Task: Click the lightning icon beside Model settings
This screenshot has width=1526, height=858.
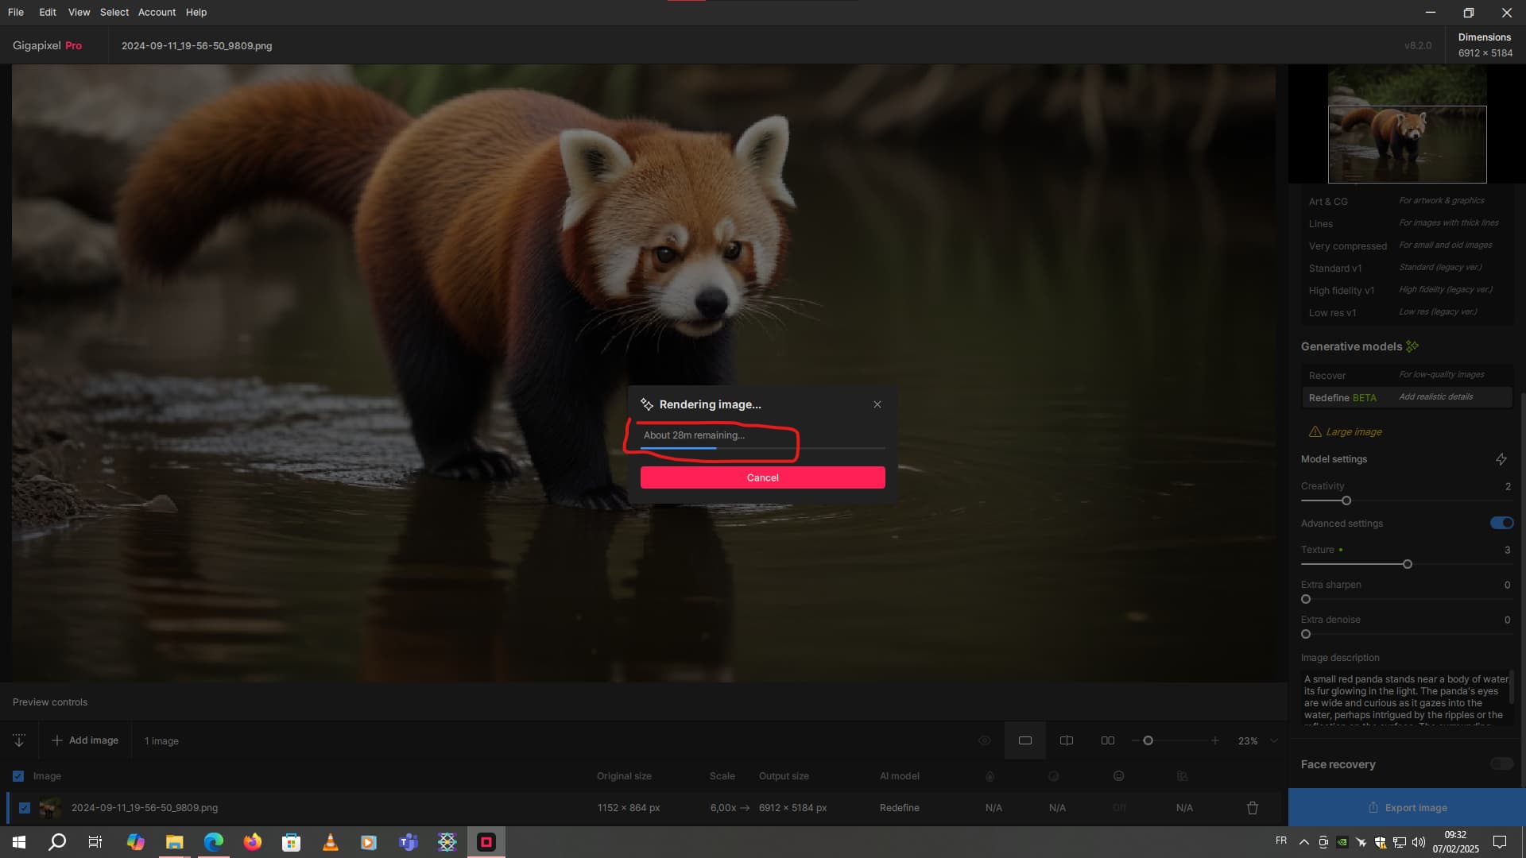Action: 1501,459
